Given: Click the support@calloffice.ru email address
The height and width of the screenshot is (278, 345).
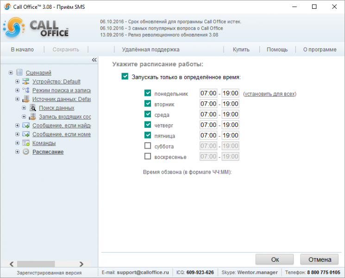Looking at the screenshot, I should [x=143, y=272].
